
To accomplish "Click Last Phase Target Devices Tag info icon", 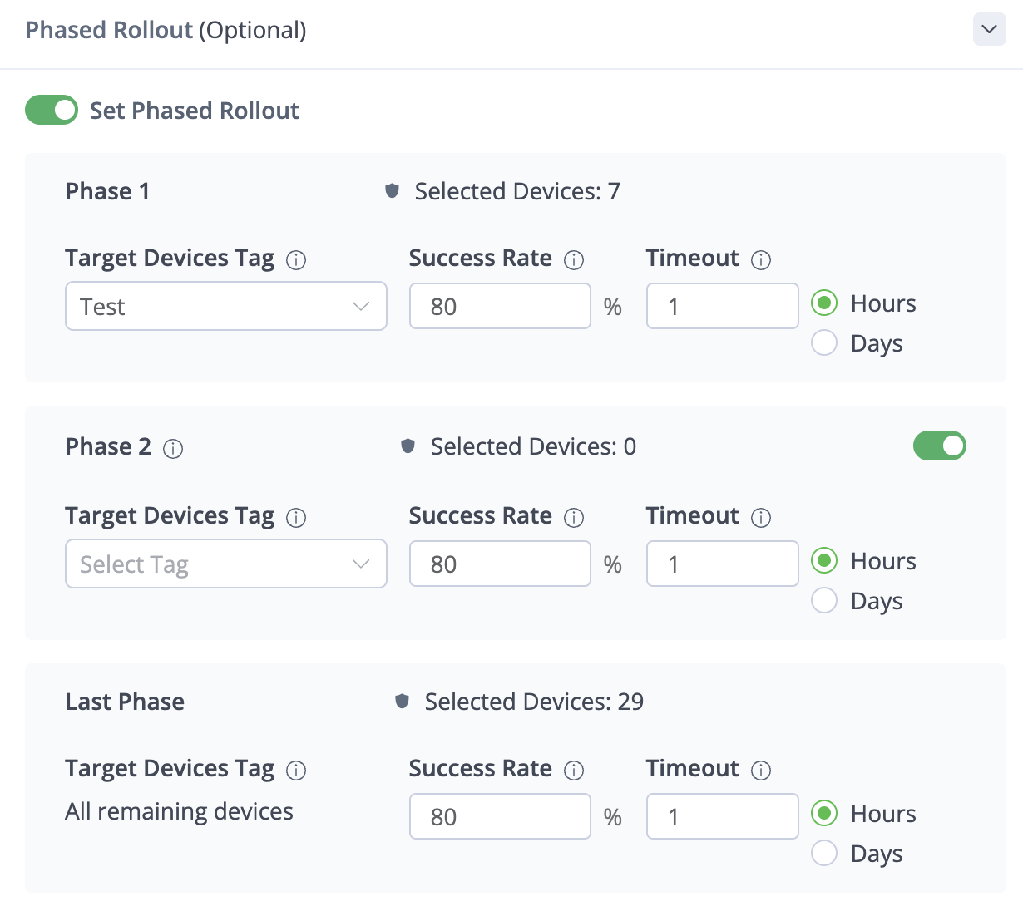I will [x=296, y=771].
